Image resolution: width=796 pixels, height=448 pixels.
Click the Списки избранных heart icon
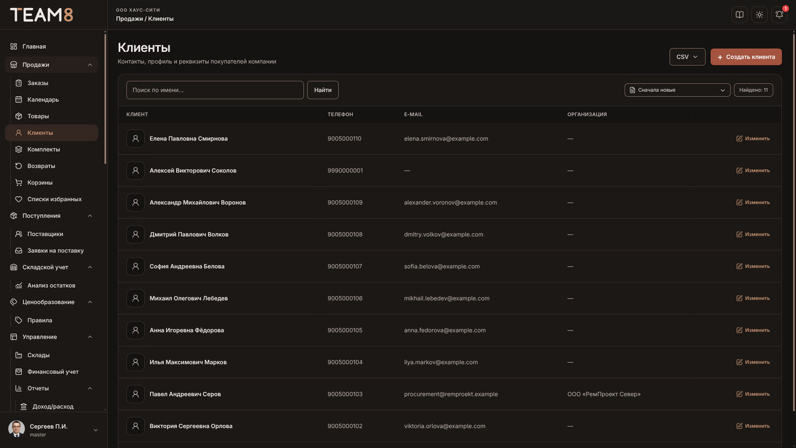[19, 199]
